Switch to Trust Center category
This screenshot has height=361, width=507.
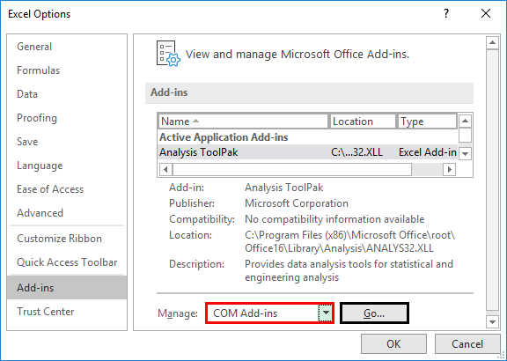tap(46, 311)
